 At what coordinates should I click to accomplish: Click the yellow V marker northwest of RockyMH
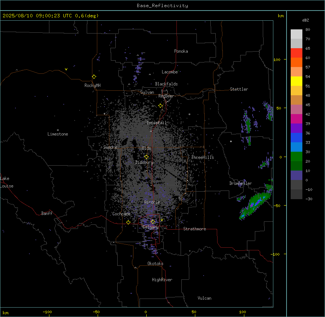click(x=66, y=69)
